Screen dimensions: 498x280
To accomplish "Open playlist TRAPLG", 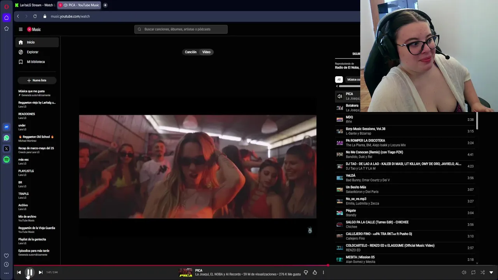I will (x=37, y=195).
